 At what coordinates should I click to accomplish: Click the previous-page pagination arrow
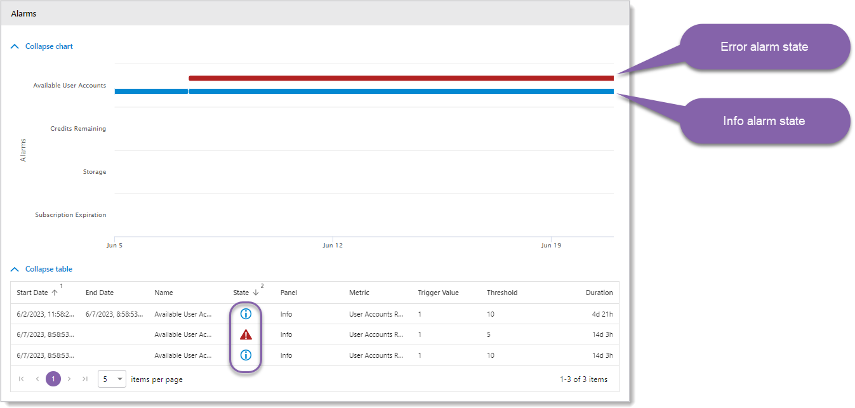(x=37, y=378)
